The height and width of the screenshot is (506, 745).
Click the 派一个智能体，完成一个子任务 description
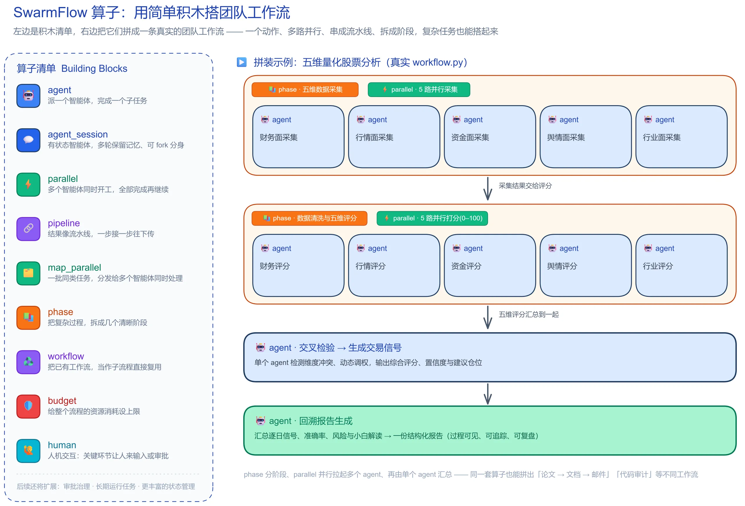(97, 101)
